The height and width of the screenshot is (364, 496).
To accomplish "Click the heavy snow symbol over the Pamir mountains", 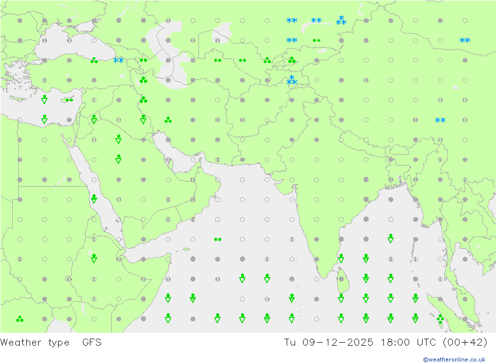I will (292, 80).
